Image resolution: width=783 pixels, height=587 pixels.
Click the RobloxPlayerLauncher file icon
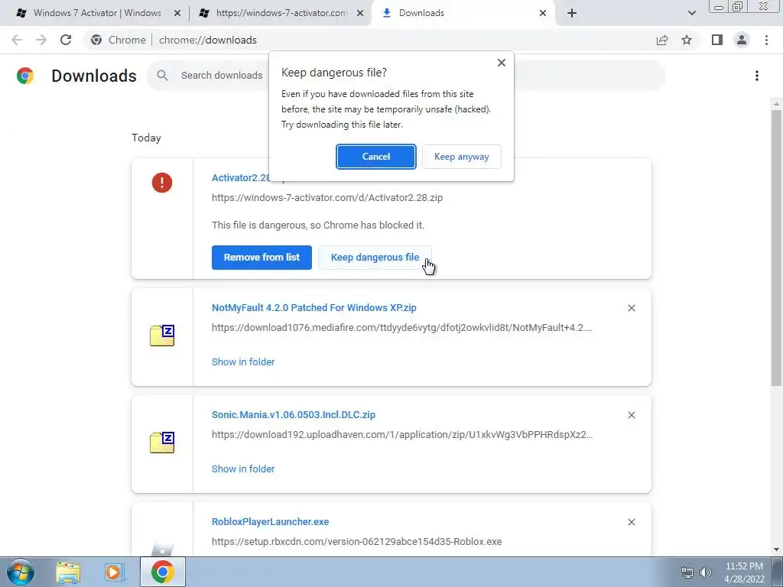tap(162, 548)
